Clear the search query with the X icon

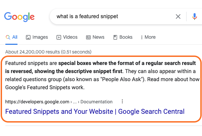[178, 16]
